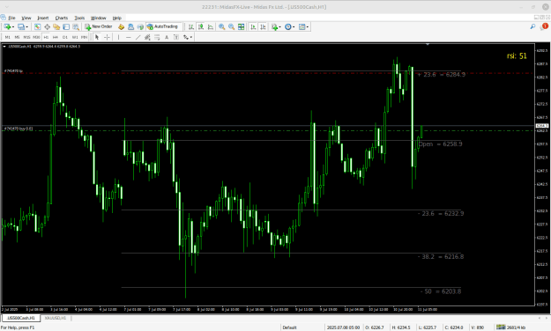Open the MQL5 community user icon
The height and width of the screenshot is (331, 551).
tap(130, 26)
